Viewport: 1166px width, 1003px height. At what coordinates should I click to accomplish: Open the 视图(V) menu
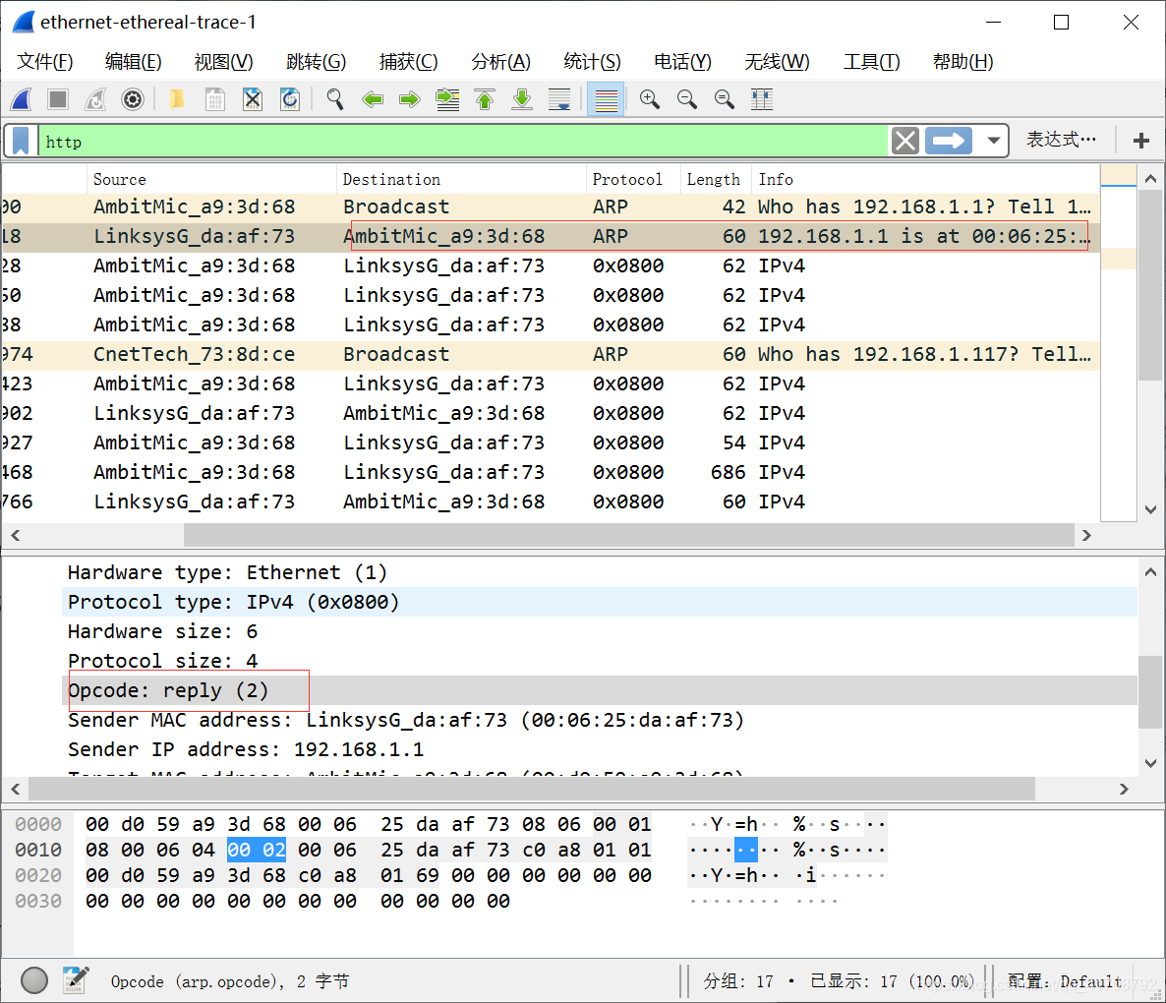pyautogui.click(x=223, y=62)
